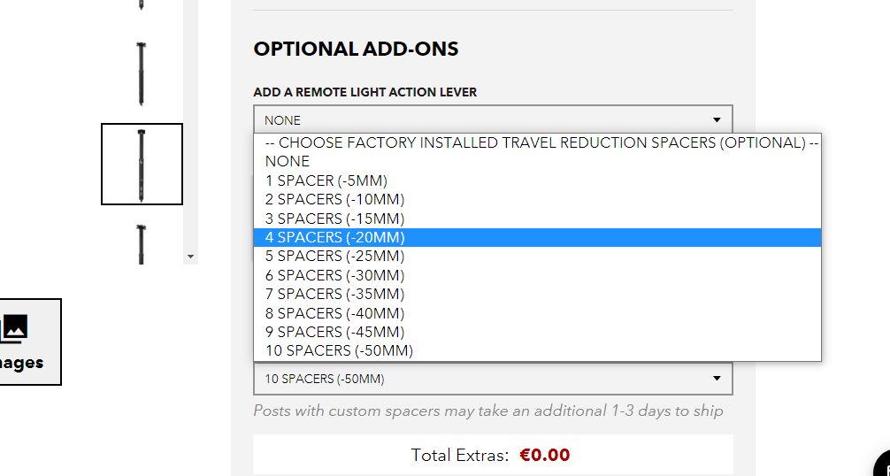
Task: Select the seatpost thumbnail above the outlined one
Action: (142, 74)
